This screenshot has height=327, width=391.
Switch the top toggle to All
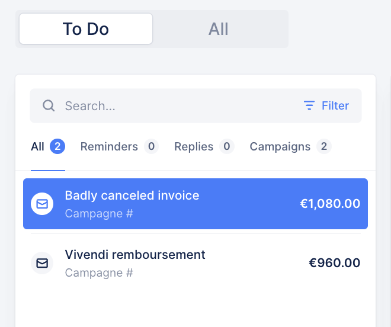click(x=219, y=29)
